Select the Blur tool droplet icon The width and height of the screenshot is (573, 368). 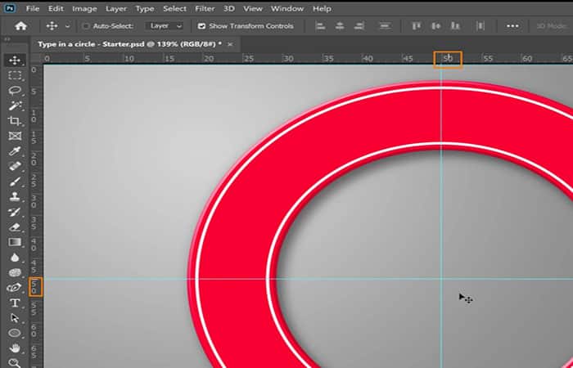[x=15, y=258]
